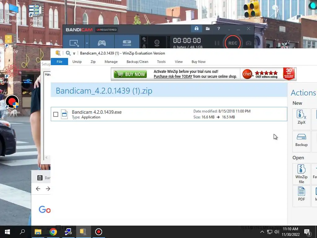Click the WinZip taskbar icon
This screenshot has width=317, height=238.
pyautogui.click(x=83, y=232)
